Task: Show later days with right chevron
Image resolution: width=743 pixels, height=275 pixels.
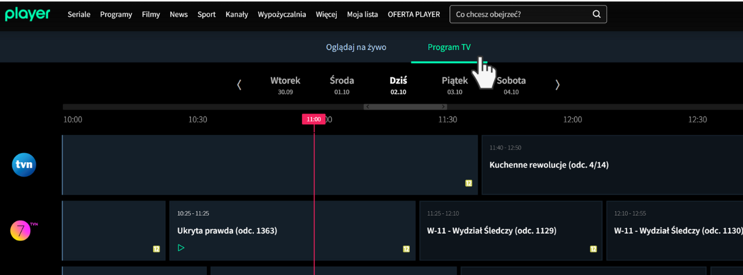Action: pyautogui.click(x=557, y=85)
